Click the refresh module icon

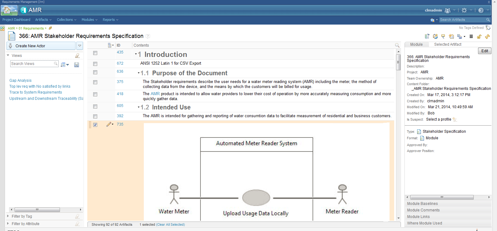(487, 37)
